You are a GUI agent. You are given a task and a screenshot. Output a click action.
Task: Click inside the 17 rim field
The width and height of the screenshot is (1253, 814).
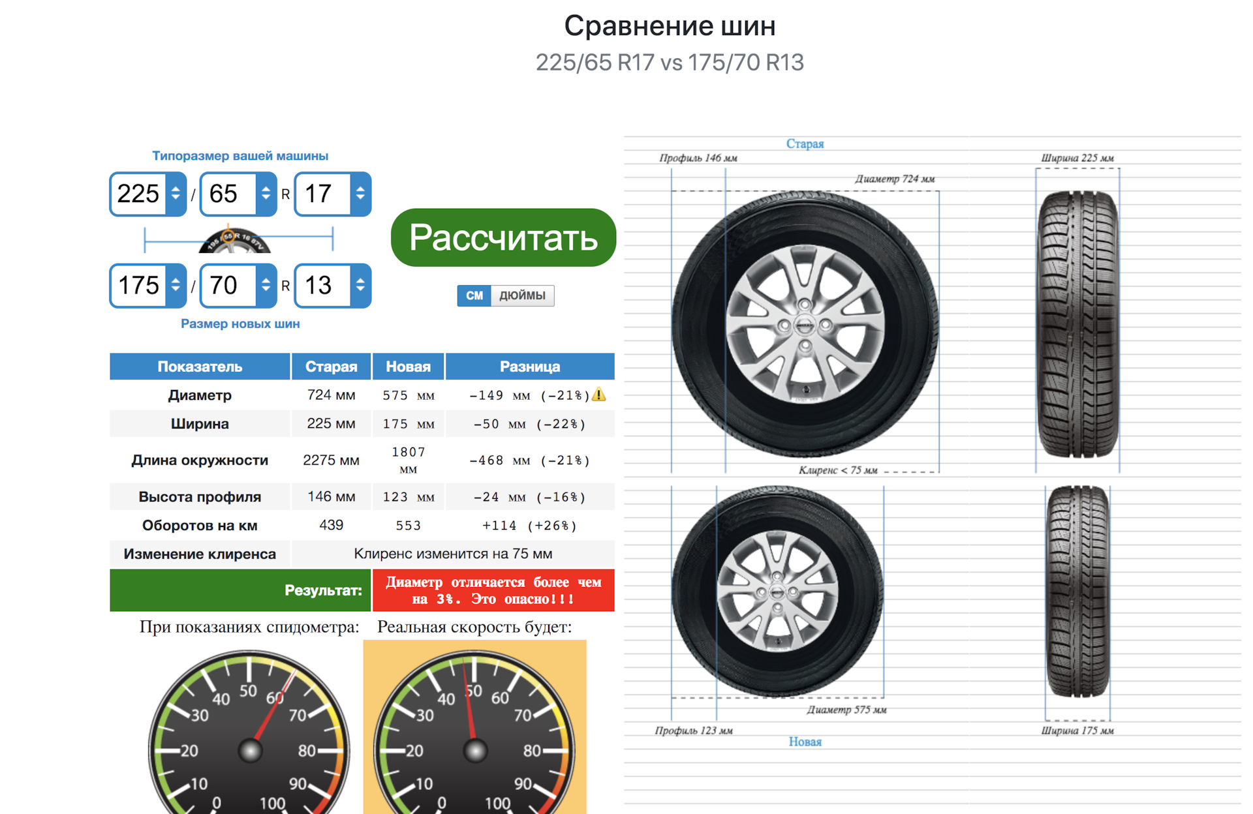pos(323,194)
